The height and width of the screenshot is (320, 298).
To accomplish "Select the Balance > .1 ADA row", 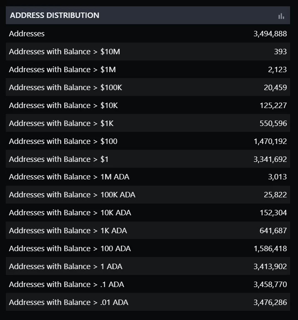I will tap(148, 285).
